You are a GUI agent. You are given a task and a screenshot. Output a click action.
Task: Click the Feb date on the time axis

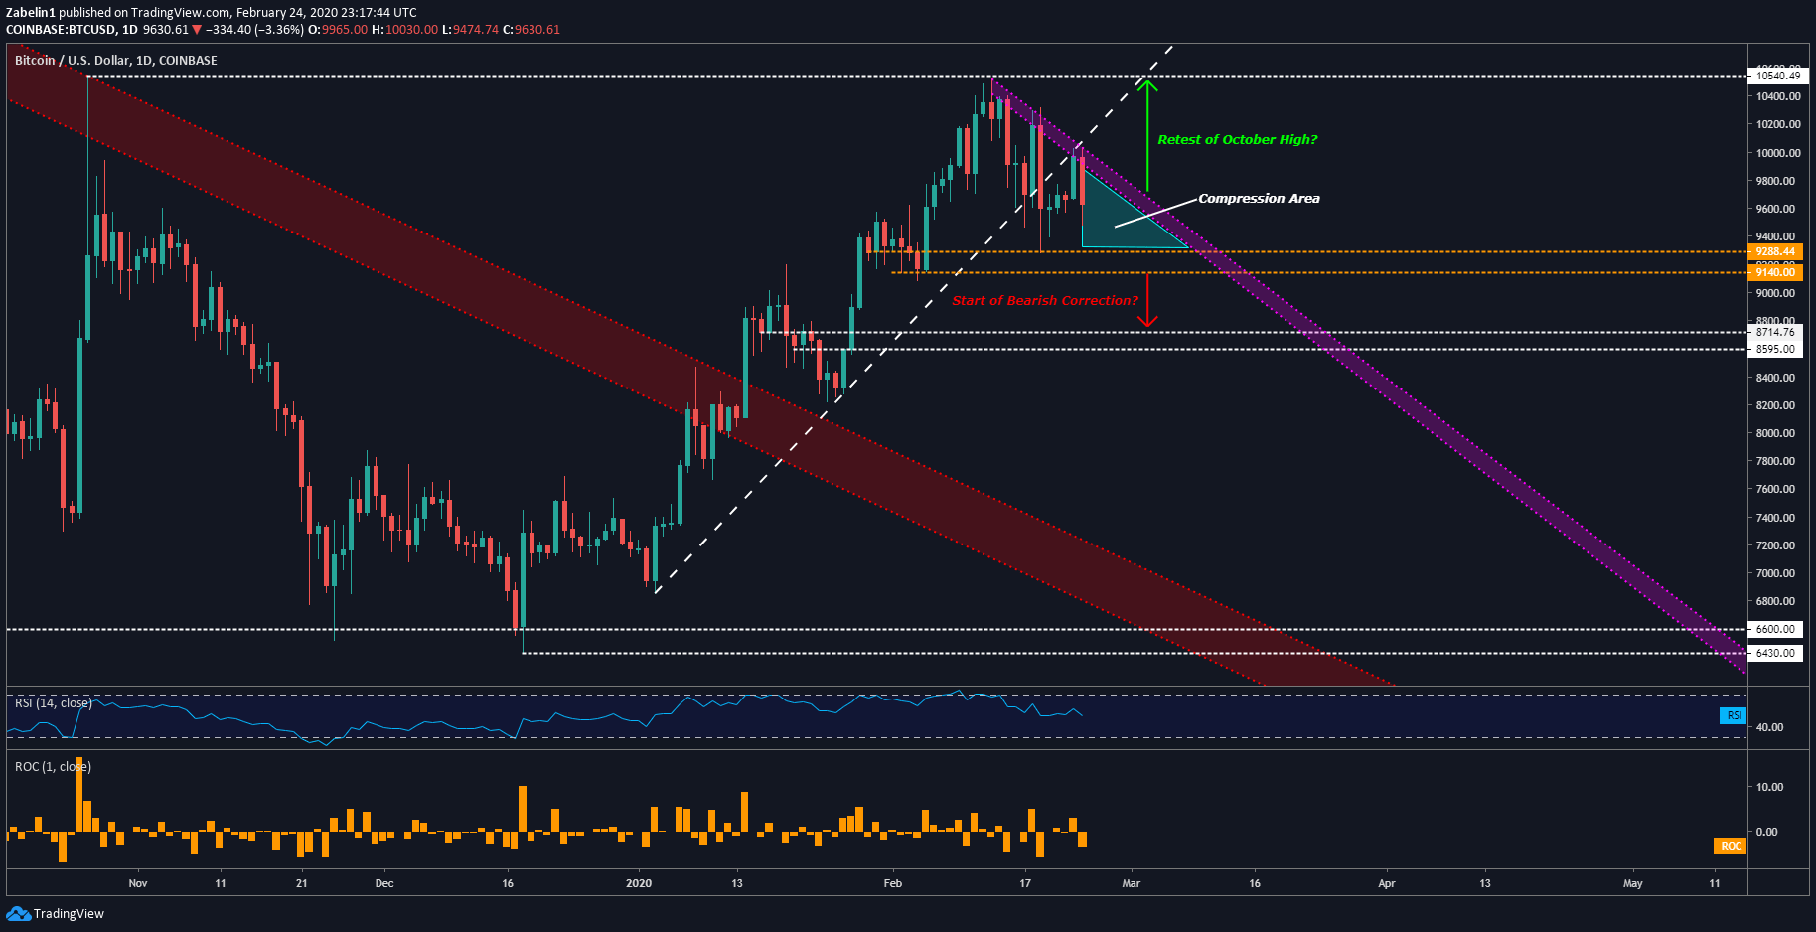893,883
